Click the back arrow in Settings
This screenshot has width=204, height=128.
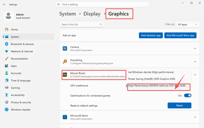pos(4,4)
